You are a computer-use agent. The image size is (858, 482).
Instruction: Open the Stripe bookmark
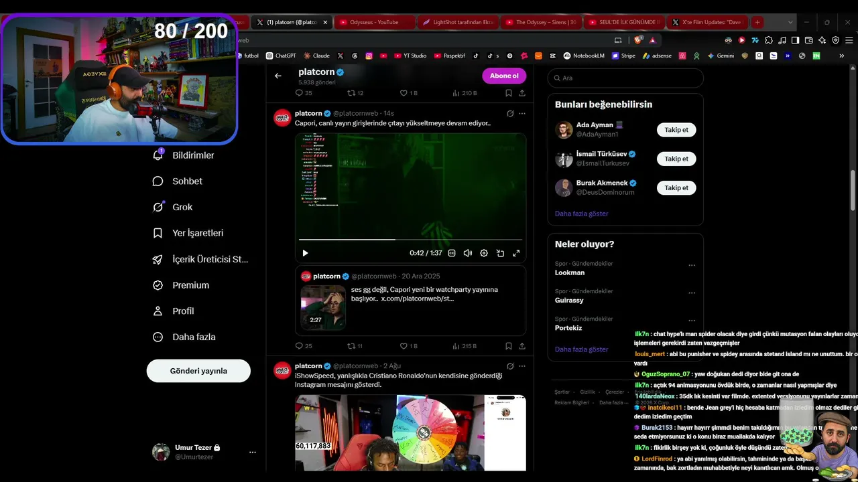(623, 56)
